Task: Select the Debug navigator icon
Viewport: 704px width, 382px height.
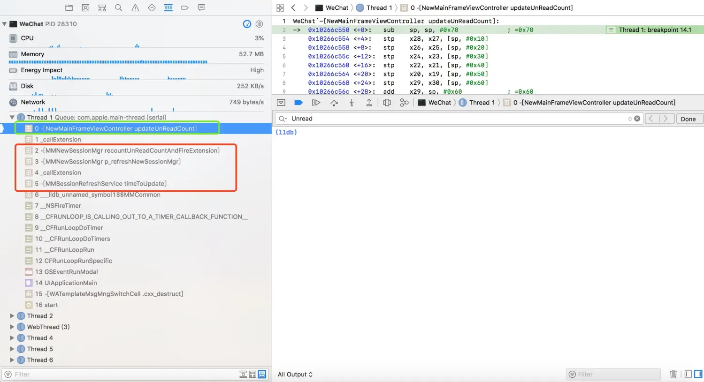Action: pos(168,7)
